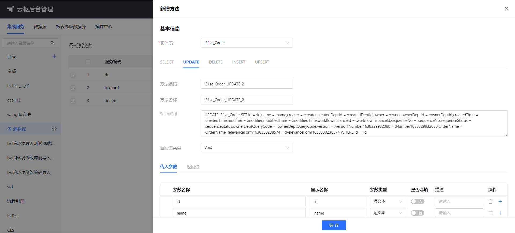Add a row after the id parameter with the plus icon
This screenshot has width=515, height=233.
coord(500,201)
